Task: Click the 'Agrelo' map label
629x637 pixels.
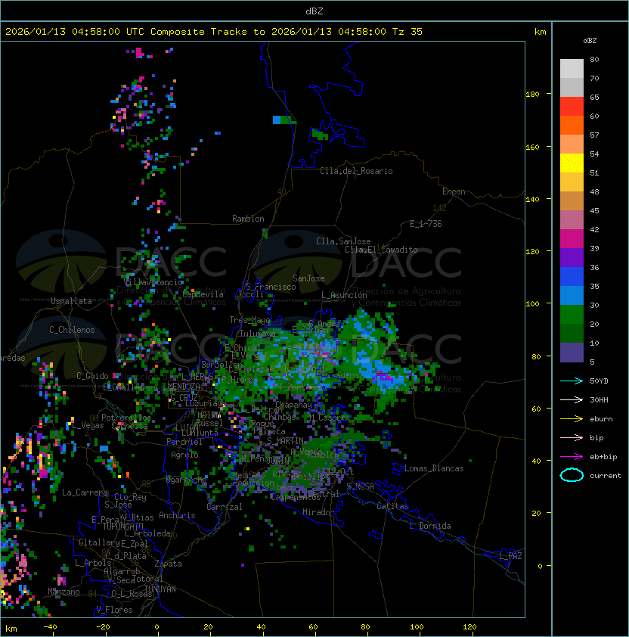Action: point(184,455)
